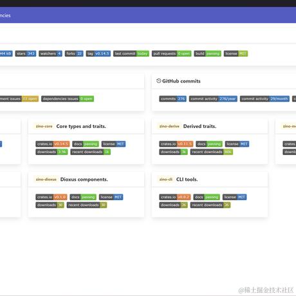
Task: Click the zino-derive crates.io version badge
Action: pos(176,144)
